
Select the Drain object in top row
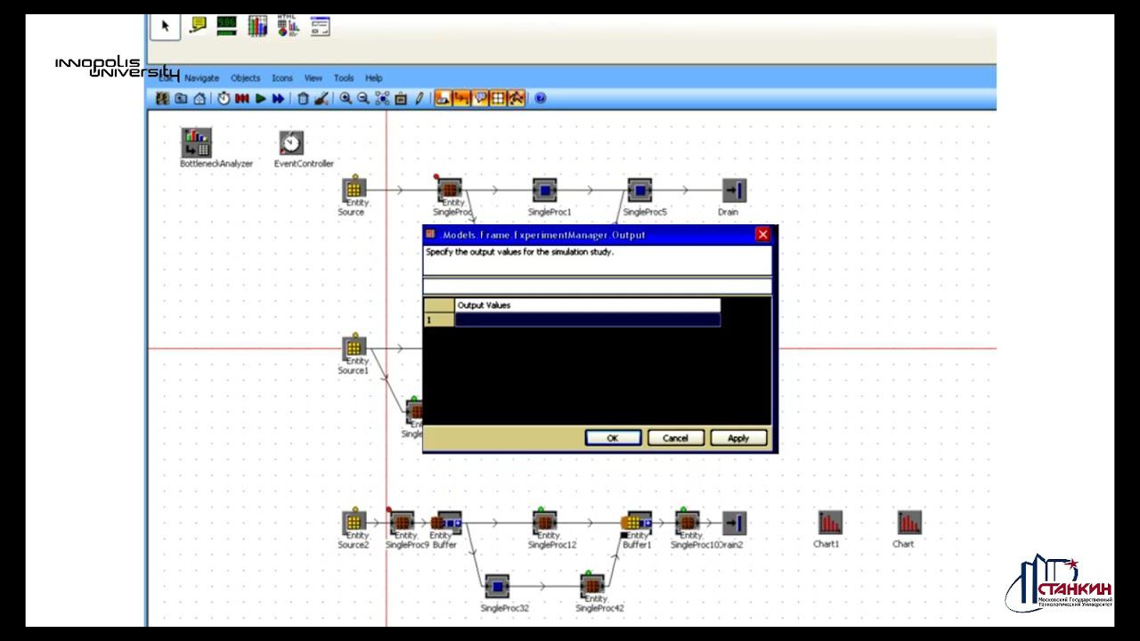[x=734, y=190]
